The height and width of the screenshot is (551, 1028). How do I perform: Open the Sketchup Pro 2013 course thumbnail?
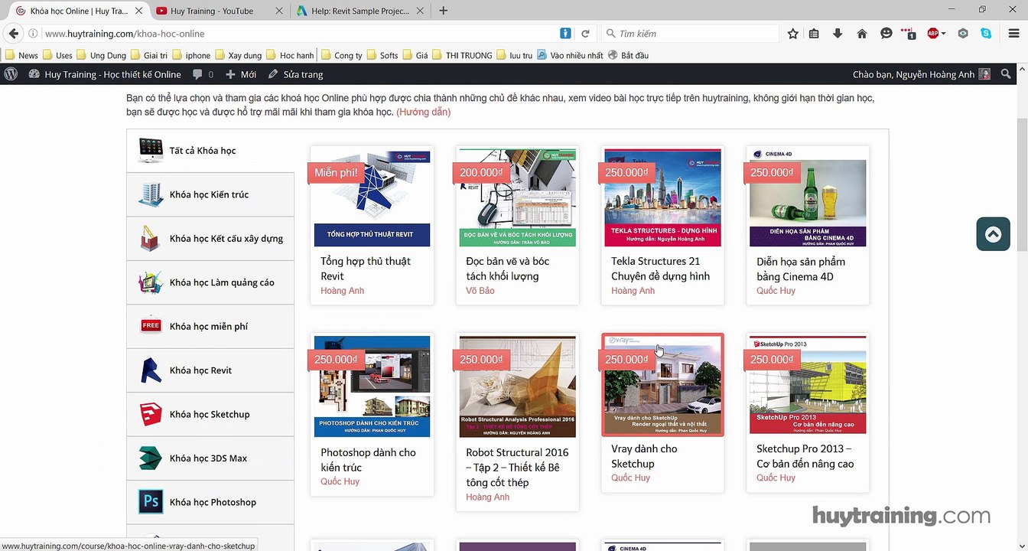click(808, 384)
